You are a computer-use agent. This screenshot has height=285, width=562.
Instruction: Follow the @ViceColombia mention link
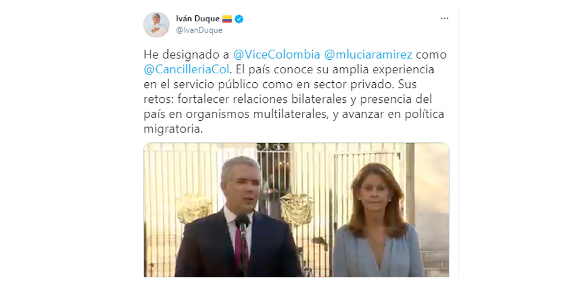tap(276, 54)
